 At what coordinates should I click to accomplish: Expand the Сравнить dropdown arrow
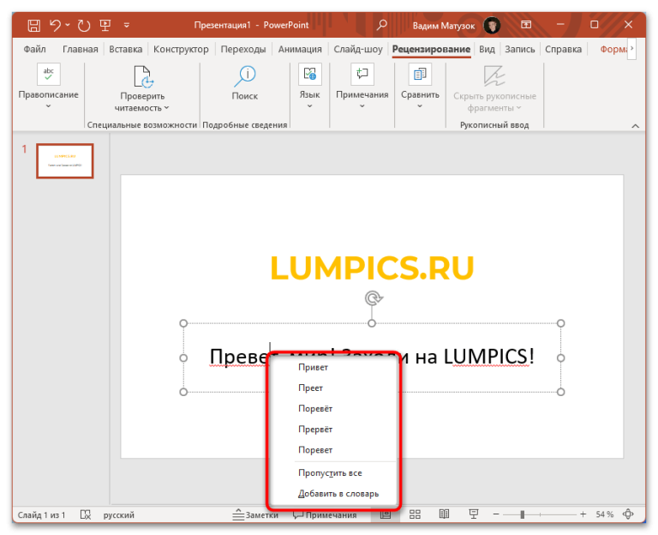pyautogui.click(x=420, y=106)
